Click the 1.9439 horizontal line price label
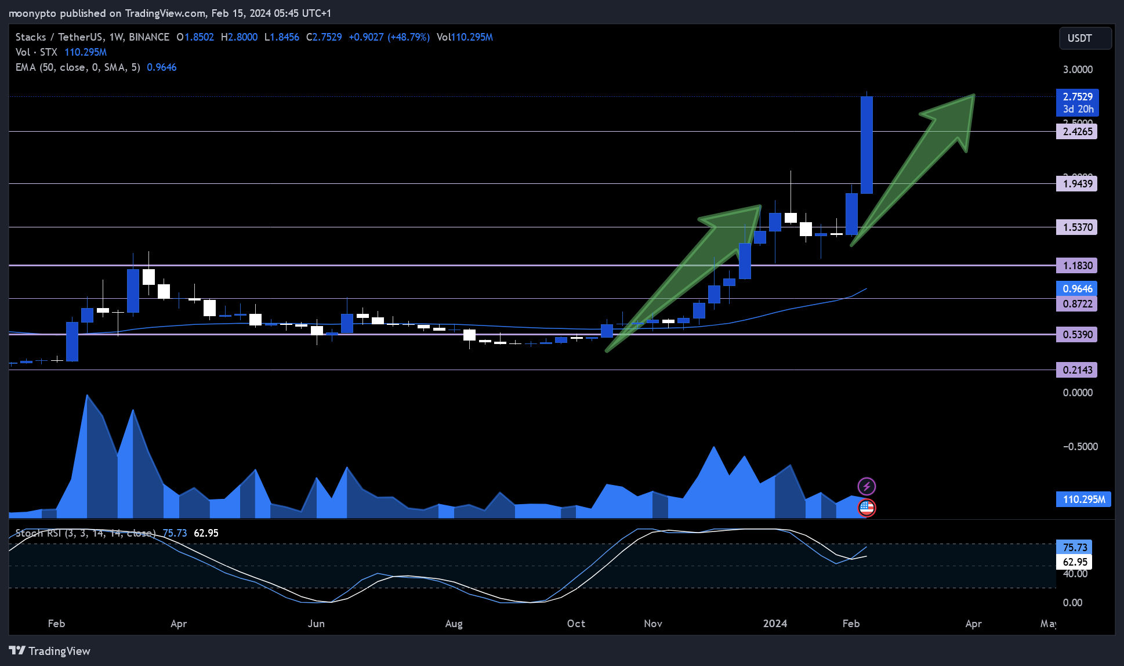Screen dimensions: 1124x666 (x=1077, y=184)
